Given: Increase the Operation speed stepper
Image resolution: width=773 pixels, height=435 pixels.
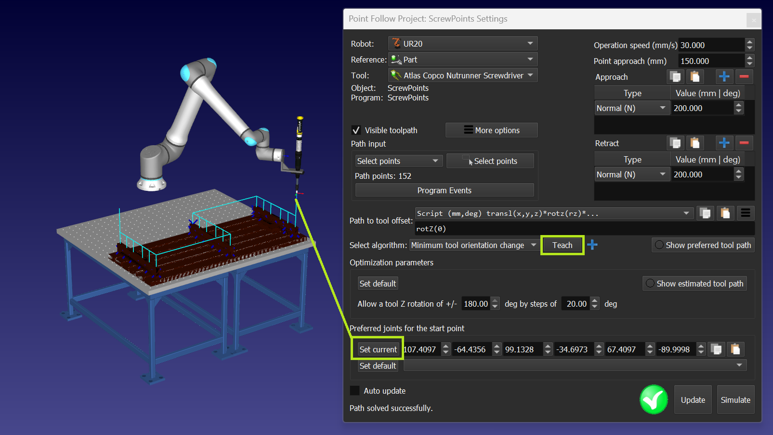Looking at the screenshot, I should 749,42.
